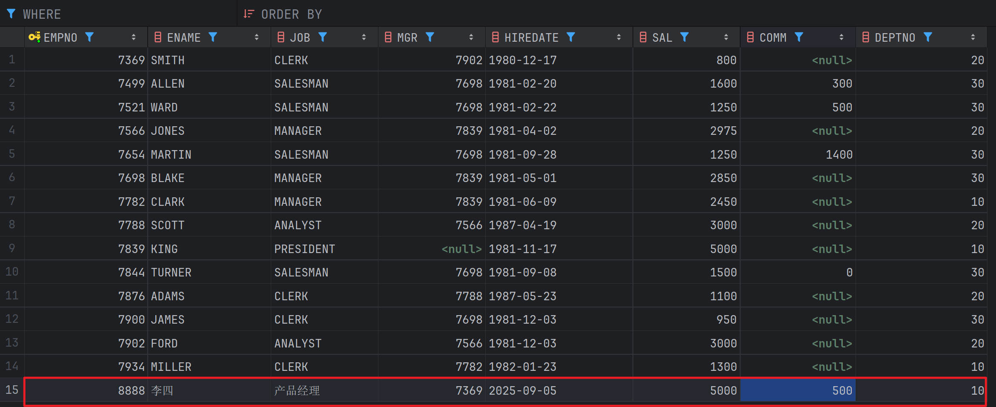Click the SAL column filter funnel
996x407 pixels.
click(684, 37)
